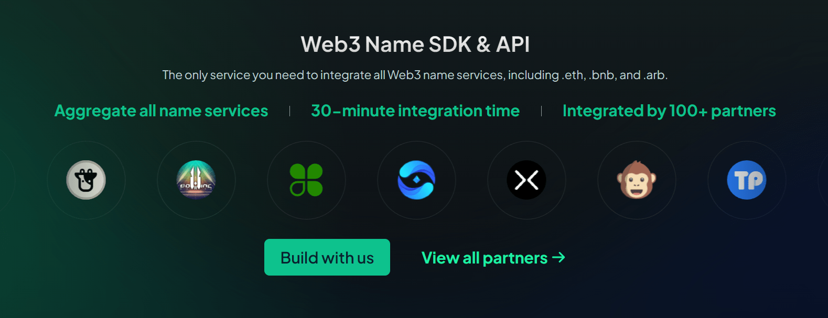Screen dimensions: 828x318
Task: Click the 30-minute integration time text
Action: [415, 111]
